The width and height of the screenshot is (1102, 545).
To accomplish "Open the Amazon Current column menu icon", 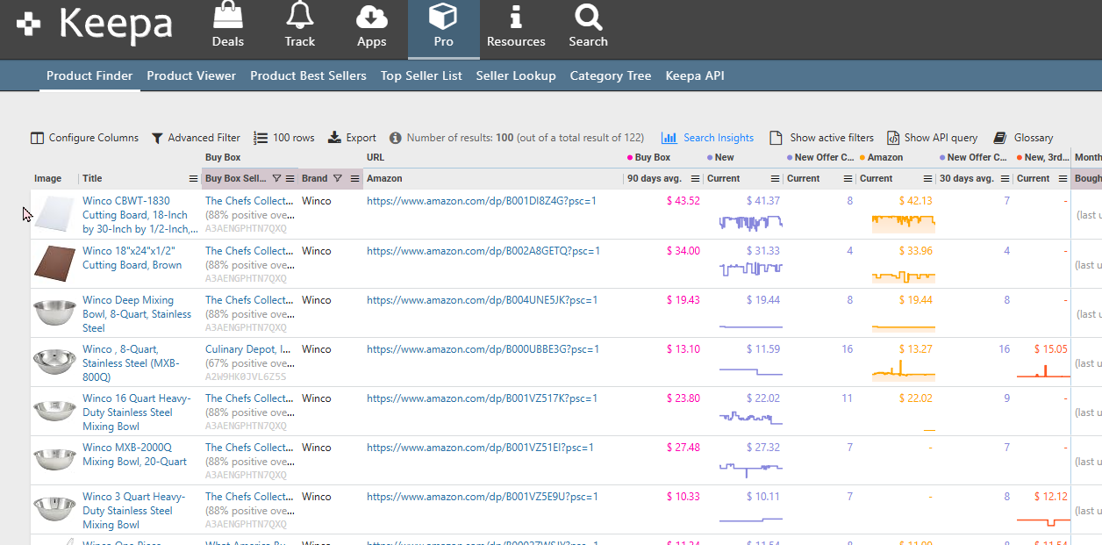I will point(927,178).
